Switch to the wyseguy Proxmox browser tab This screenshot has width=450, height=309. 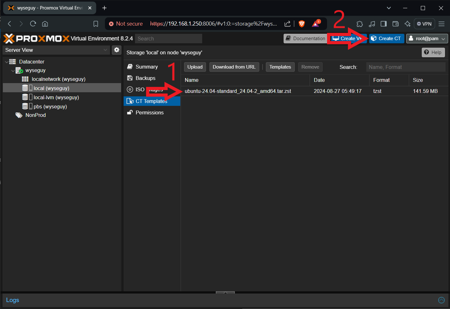(50, 8)
